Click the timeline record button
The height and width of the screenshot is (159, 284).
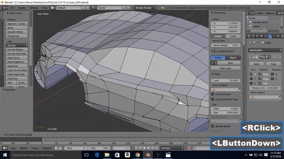pyautogui.click(x=189, y=148)
